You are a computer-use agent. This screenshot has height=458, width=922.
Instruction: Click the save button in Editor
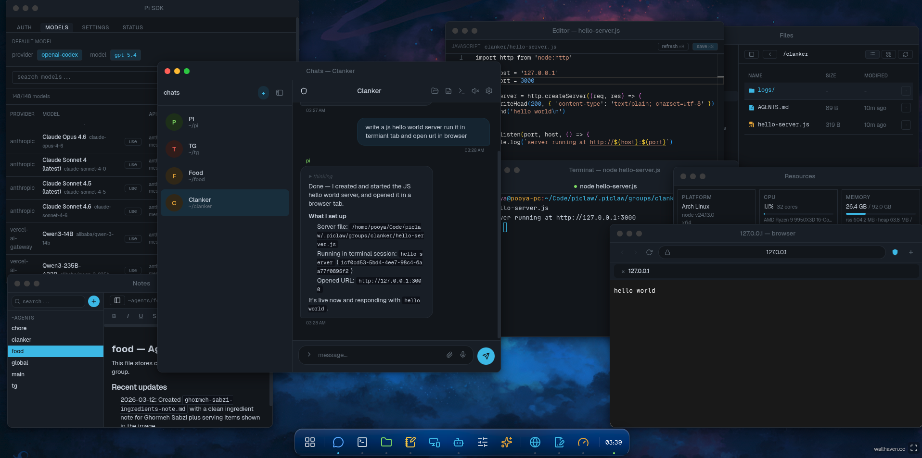tap(704, 47)
